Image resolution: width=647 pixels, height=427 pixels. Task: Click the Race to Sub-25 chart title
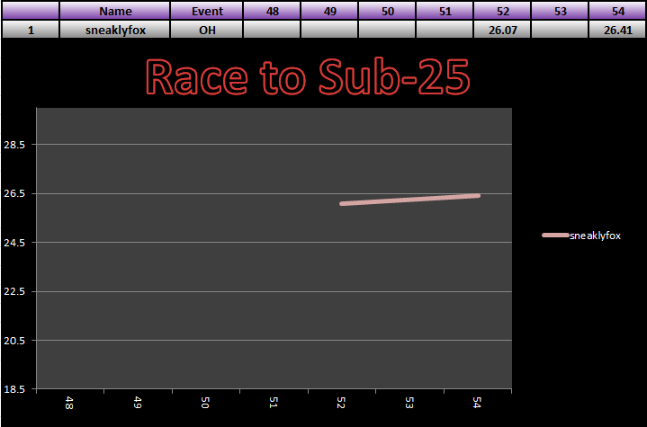pos(308,76)
